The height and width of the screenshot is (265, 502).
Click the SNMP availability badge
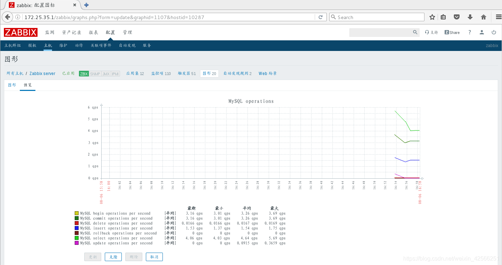tap(95, 74)
